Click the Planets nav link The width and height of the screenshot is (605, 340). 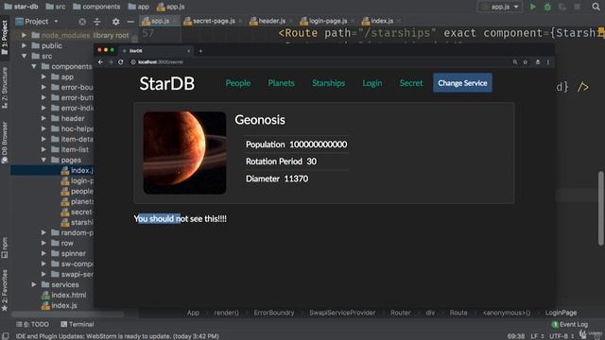coord(281,83)
